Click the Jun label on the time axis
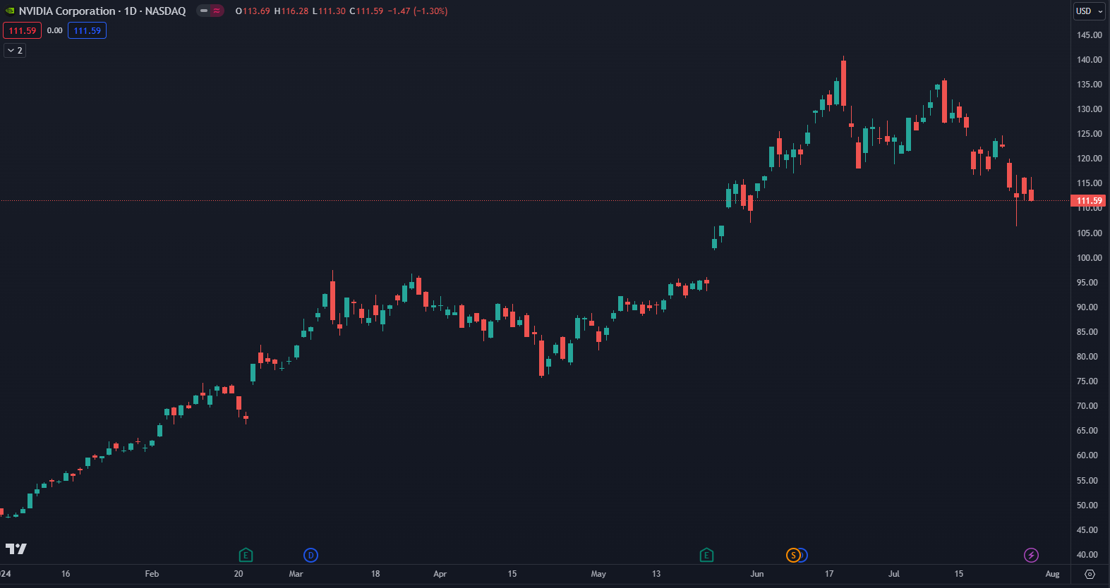 click(x=756, y=574)
